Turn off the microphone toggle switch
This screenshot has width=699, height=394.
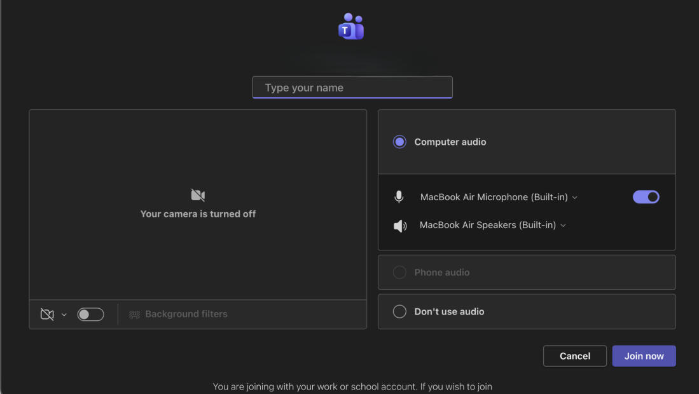[646, 197]
